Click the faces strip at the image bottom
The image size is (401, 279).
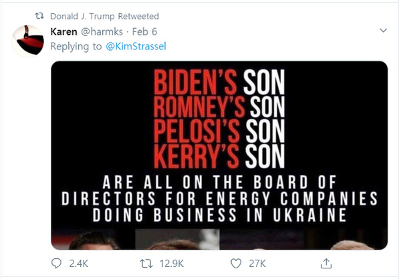tap(219, 240)
